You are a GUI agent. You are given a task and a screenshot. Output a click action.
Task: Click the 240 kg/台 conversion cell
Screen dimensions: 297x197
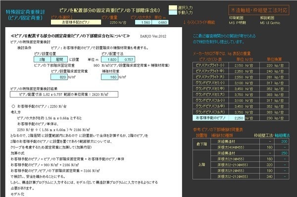(x=274, y=71)
